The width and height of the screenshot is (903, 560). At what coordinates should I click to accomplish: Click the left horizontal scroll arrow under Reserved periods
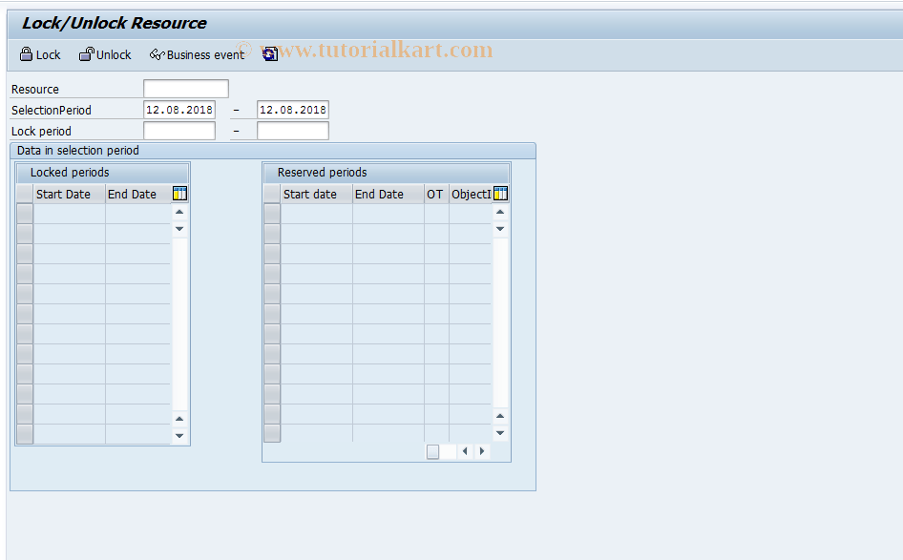pyautogui.click(x=465, y=451)
